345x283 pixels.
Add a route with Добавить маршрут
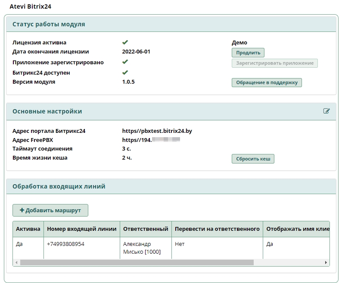pos(50,211)
